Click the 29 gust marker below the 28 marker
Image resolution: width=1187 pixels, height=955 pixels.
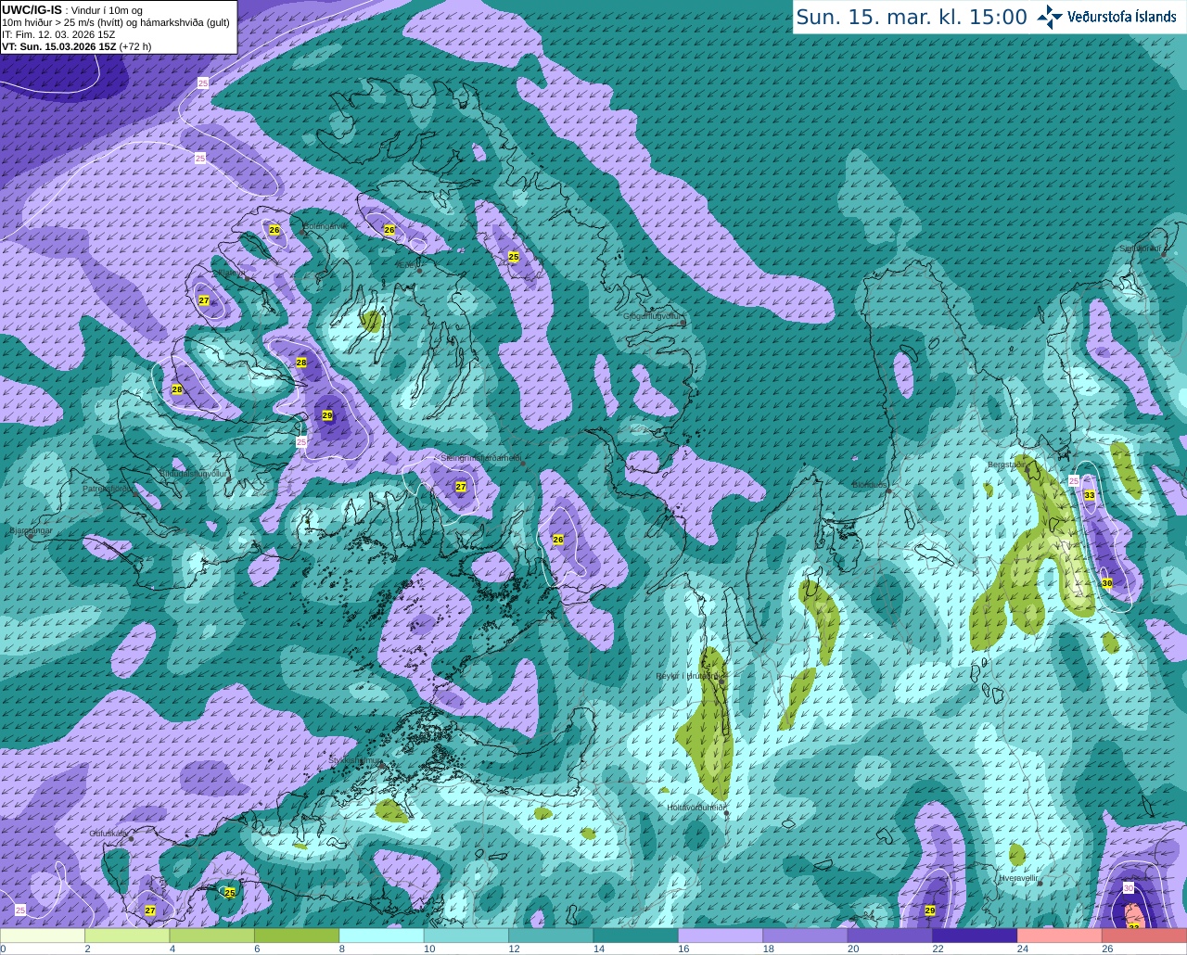tap(327, 415)
